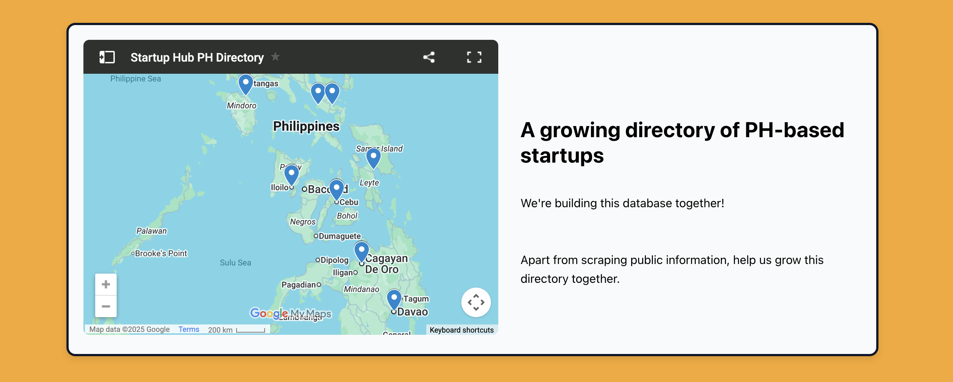Zoom out of the map
Viewport: 953px width, 382px height.
106,306
